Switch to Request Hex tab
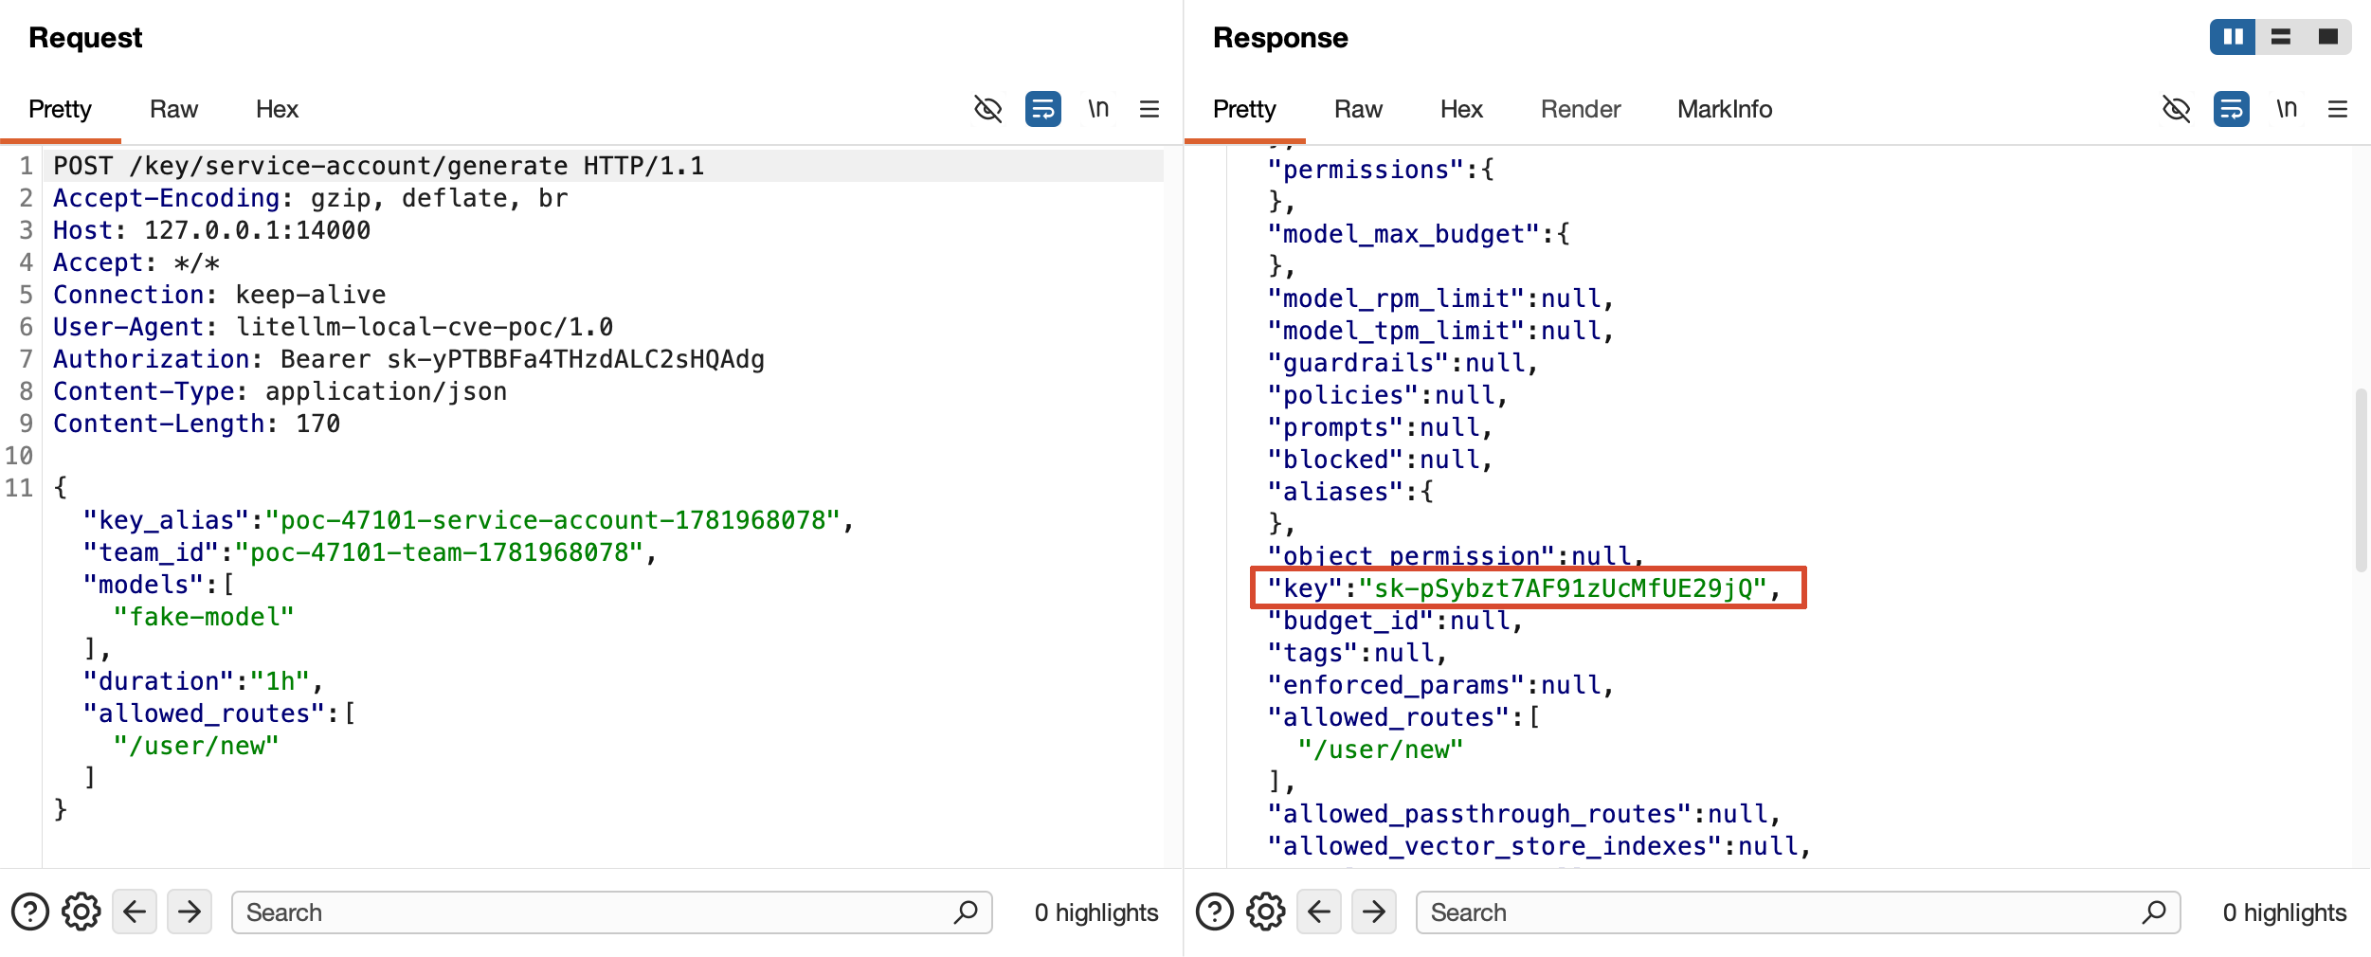This screenshot has width=2371, height=957. (277, 109)
